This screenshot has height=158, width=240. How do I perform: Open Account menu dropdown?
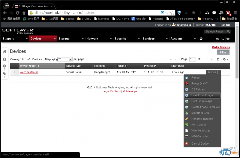pos(183,39)
